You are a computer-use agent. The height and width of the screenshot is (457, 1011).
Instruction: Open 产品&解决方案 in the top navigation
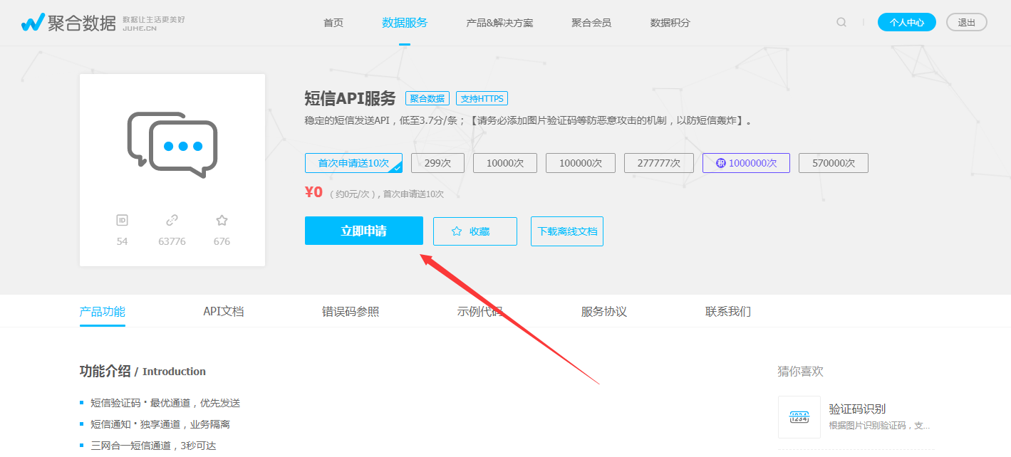pyautogui.click(x=499, y=23)
